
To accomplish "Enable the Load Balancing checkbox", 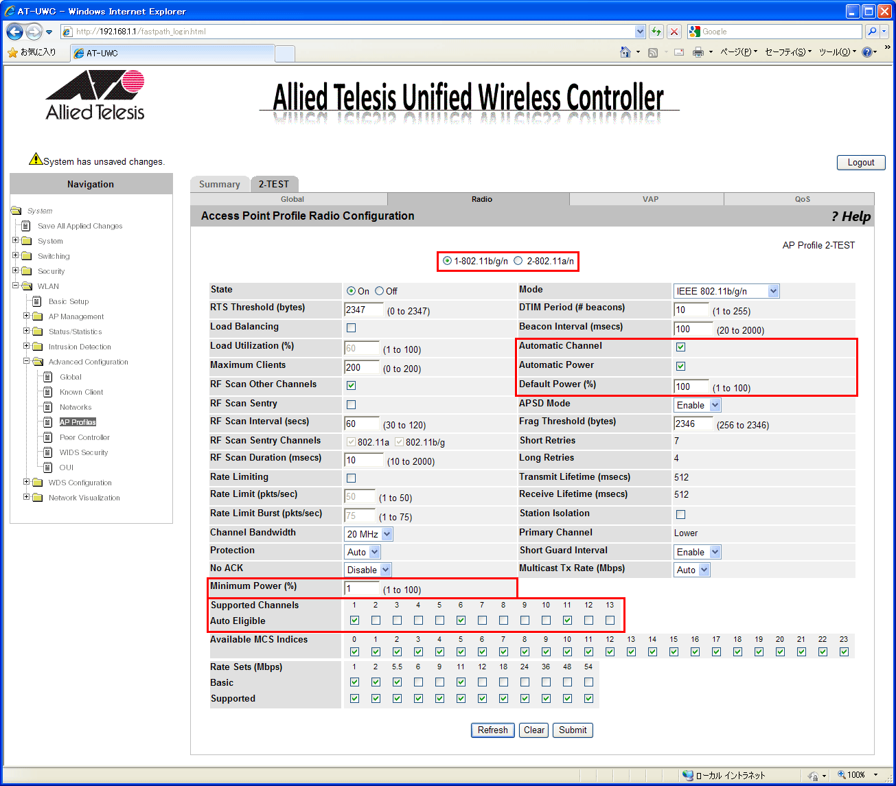I will tap(352, 328).
